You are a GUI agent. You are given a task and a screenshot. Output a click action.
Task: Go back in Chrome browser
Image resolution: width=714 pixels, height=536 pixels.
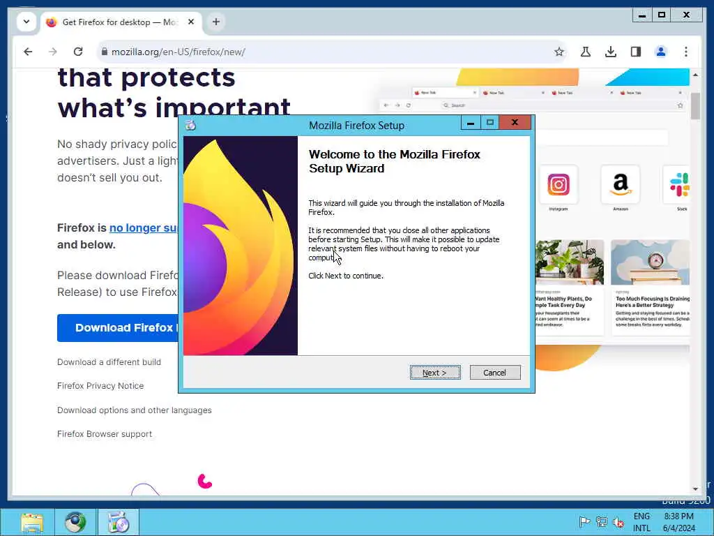[28, 52]
